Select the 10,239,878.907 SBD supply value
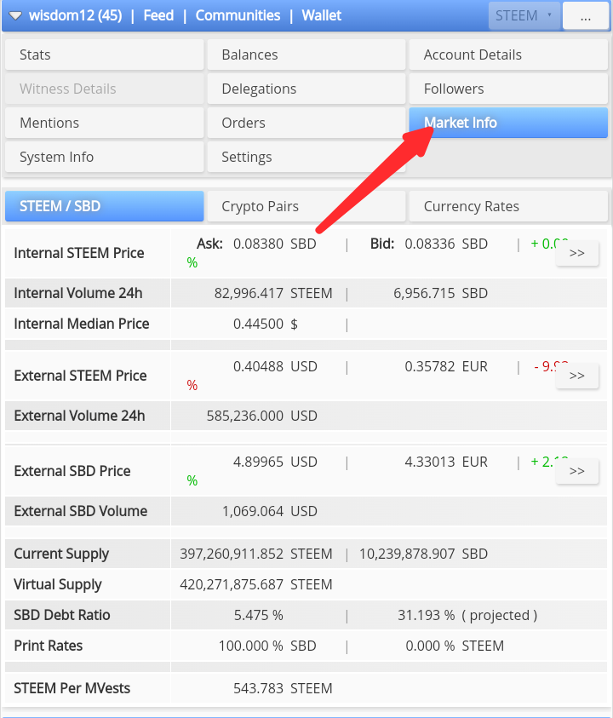The height and width of the screenshot is (718, 613). [x=423, y=554]
